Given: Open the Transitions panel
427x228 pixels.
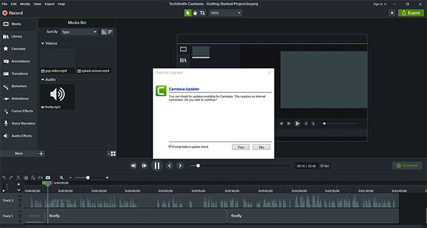Looking at the screenshot, I should pyautogui.click(x=18, y=74).
